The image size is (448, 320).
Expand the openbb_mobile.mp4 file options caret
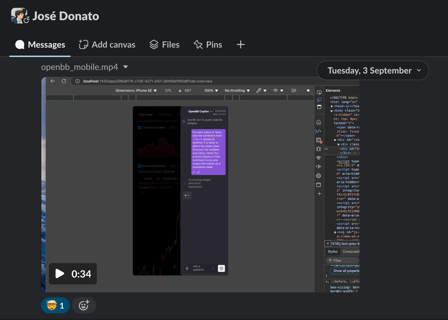126,67
